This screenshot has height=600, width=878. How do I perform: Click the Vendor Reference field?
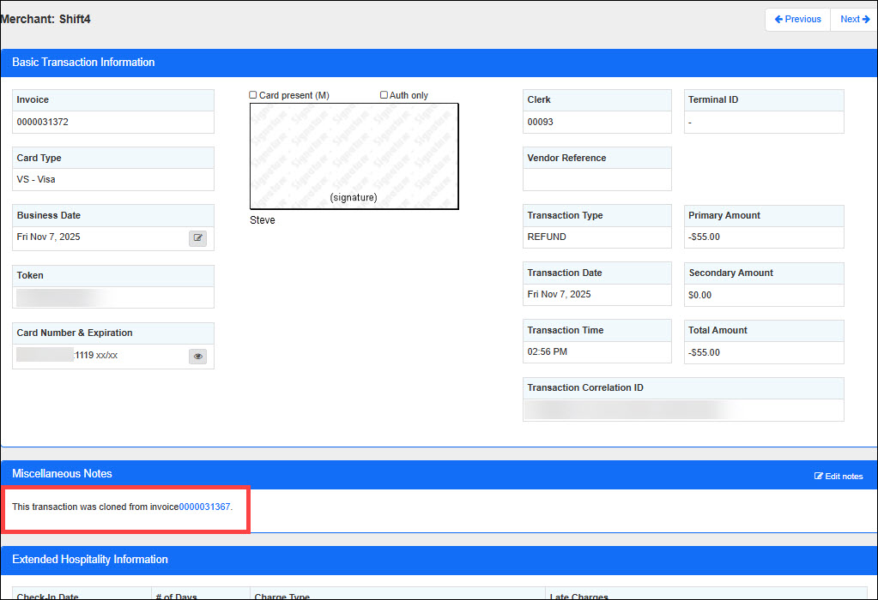click(x=596, y=180)
